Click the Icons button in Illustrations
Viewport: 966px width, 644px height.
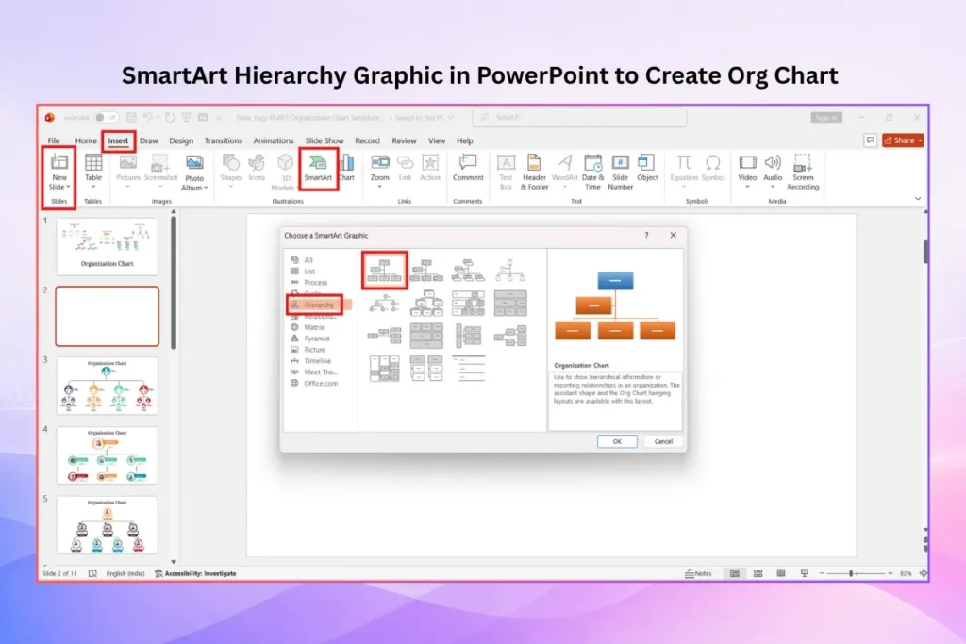pos(257,168)
